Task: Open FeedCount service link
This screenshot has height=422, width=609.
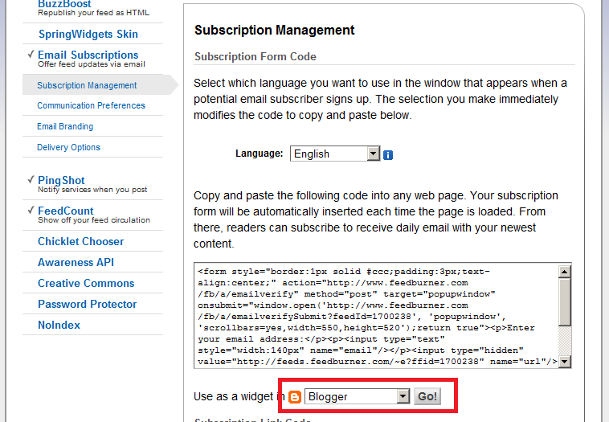Action: (65, 211)
